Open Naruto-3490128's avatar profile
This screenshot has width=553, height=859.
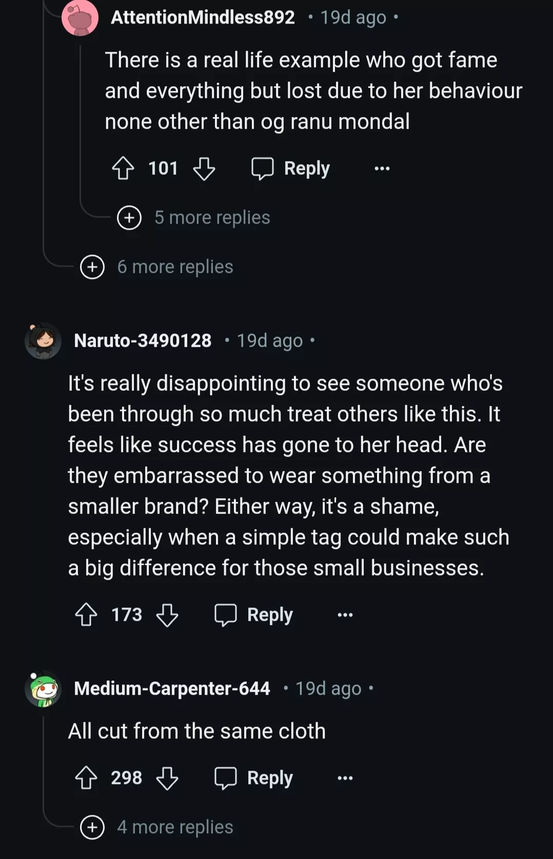click(43, 340)
